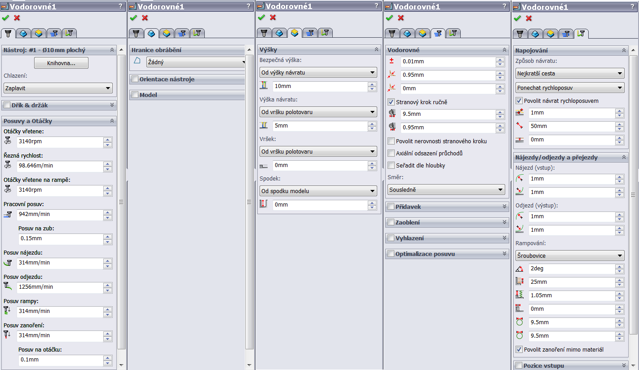This screenshot has width=639, height=370.
Task: Collapse the Posuvy a Otáčky section
Action: 112,121
